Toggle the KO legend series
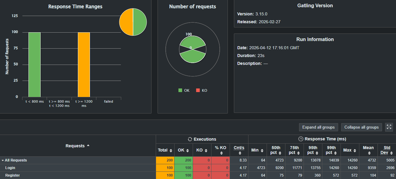 point(201,90)
